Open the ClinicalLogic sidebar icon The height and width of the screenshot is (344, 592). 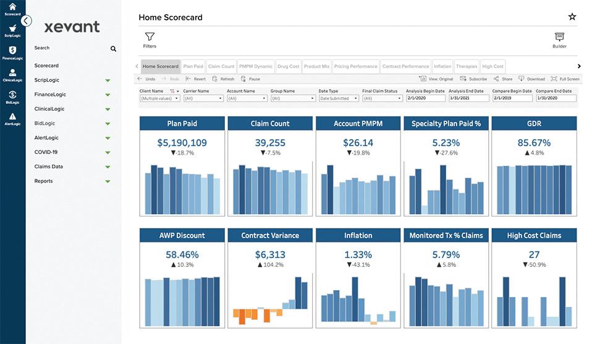tap(12, 72)
